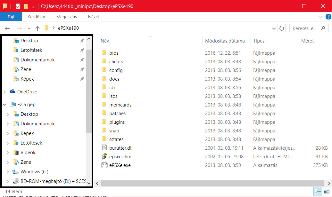Open the Nézet ribbon tab
Viewport: 332px width, 197px height.
[x=94, y=17]
